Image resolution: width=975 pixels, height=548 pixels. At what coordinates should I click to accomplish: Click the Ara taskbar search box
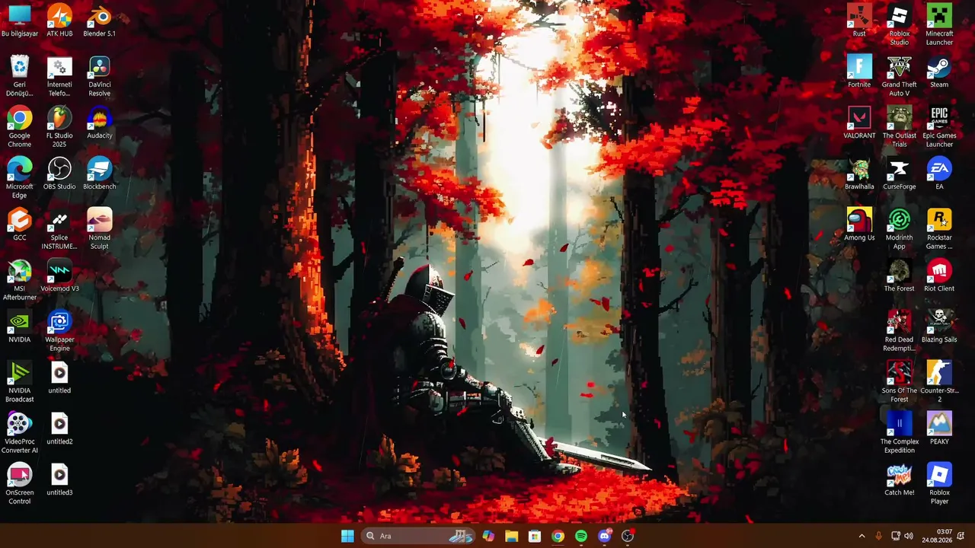click(419, 536)
